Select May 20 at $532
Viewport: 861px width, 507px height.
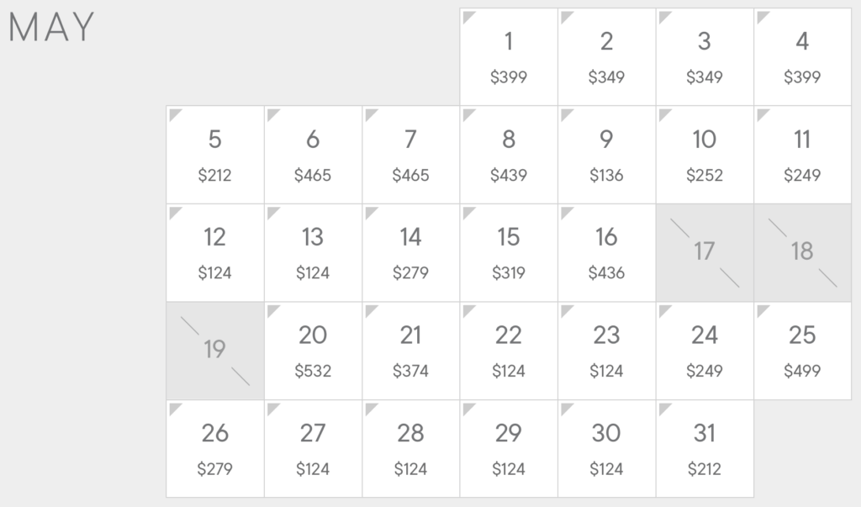point(313,351)
